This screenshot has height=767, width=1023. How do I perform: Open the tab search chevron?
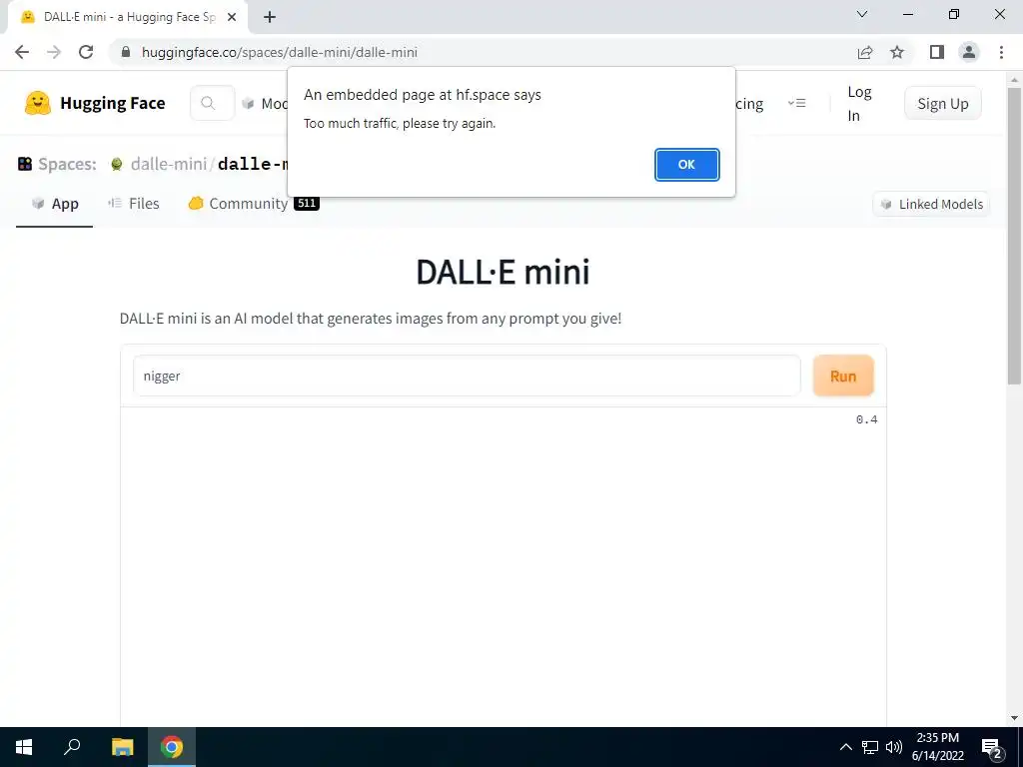[862, 14]
